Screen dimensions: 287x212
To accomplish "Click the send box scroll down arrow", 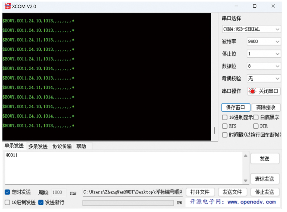I will [245, 180].
